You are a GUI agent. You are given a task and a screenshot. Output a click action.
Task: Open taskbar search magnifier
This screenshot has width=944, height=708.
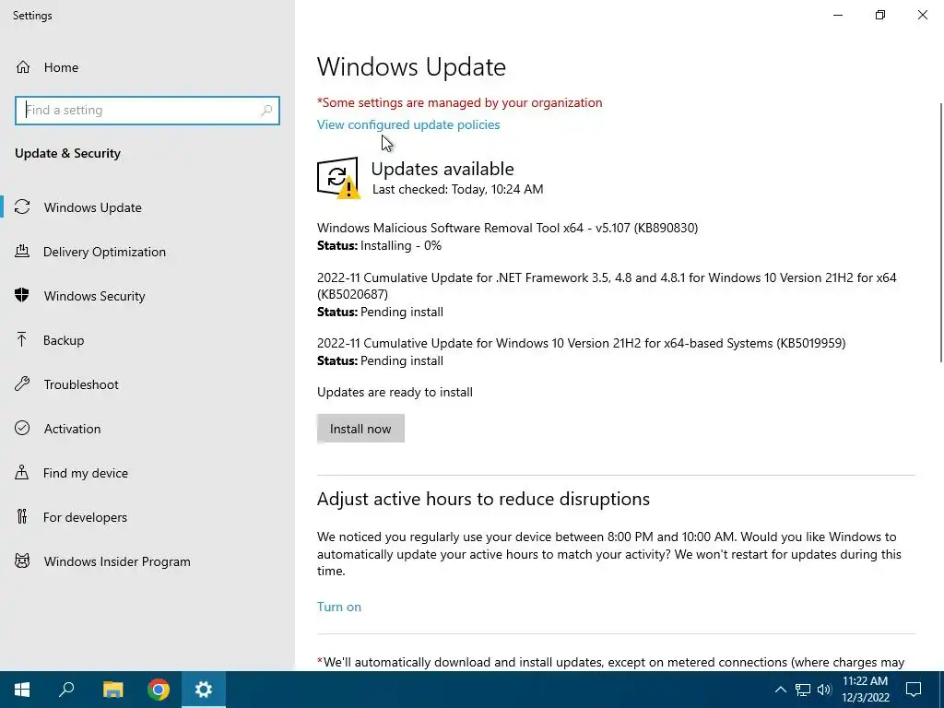point(66,690)
